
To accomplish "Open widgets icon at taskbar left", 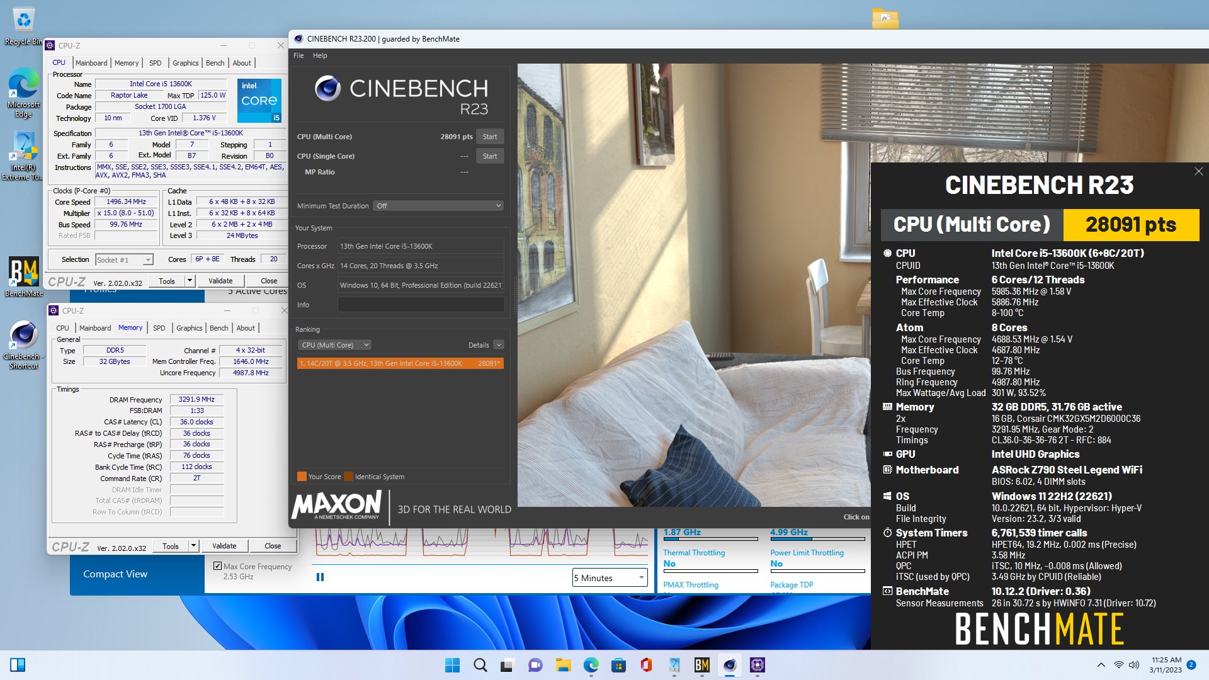I will tap(18, 665).
